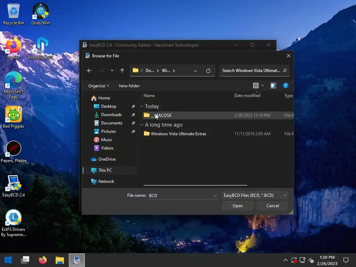Unpin Documents using its pin icon
This screenshot has width=356, height=267.
click(133, 123)
